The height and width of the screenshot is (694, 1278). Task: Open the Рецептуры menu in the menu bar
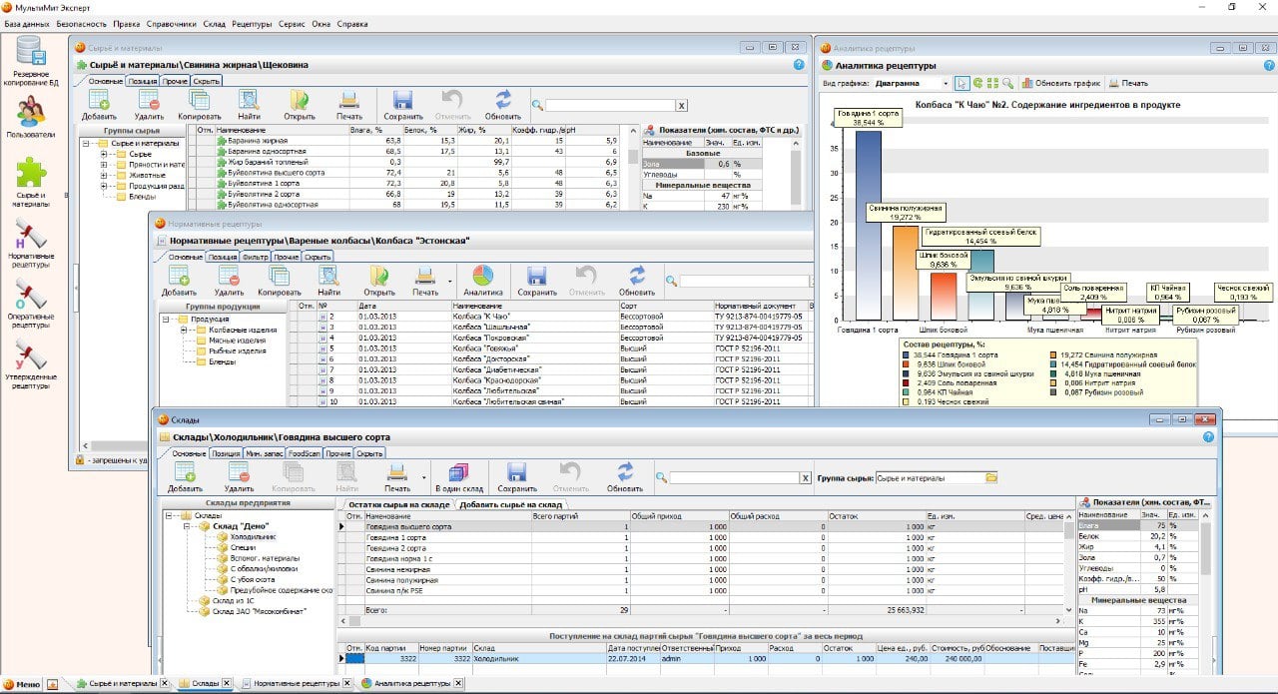(252, 23)
